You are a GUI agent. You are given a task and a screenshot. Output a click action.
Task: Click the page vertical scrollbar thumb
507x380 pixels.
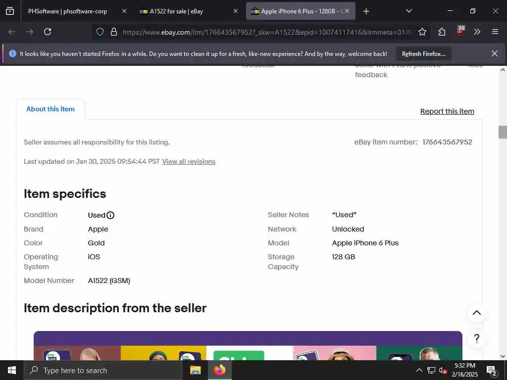point(503,132)
